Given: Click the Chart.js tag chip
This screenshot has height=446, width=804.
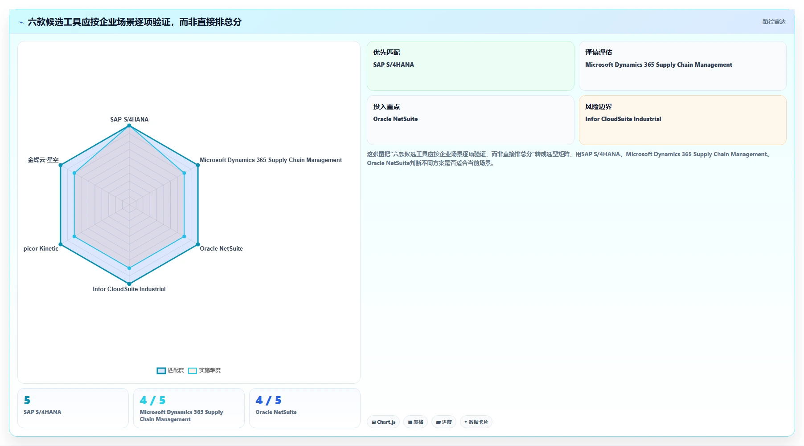Looking at the screenshot, I should coord(383,422).
